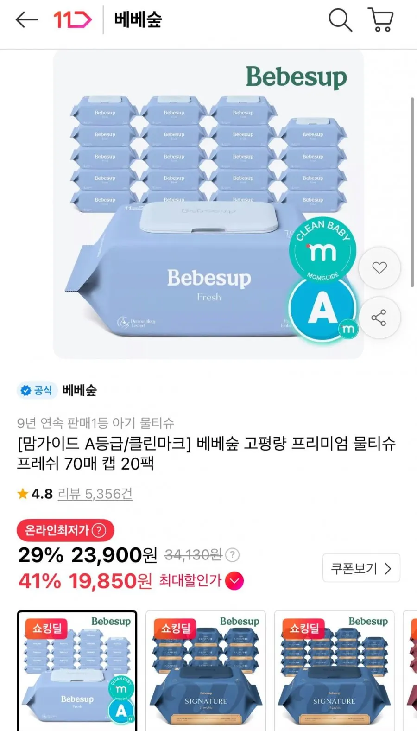Select the second Signature wipes thumbnail

[x=206, y=671]
